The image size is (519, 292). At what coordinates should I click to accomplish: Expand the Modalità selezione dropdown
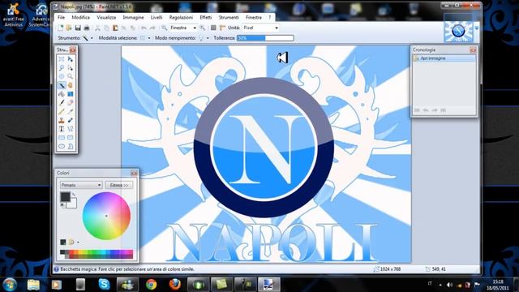(149, 38)
